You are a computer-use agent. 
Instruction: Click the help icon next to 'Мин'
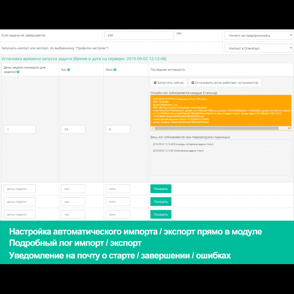click(115, 70)
